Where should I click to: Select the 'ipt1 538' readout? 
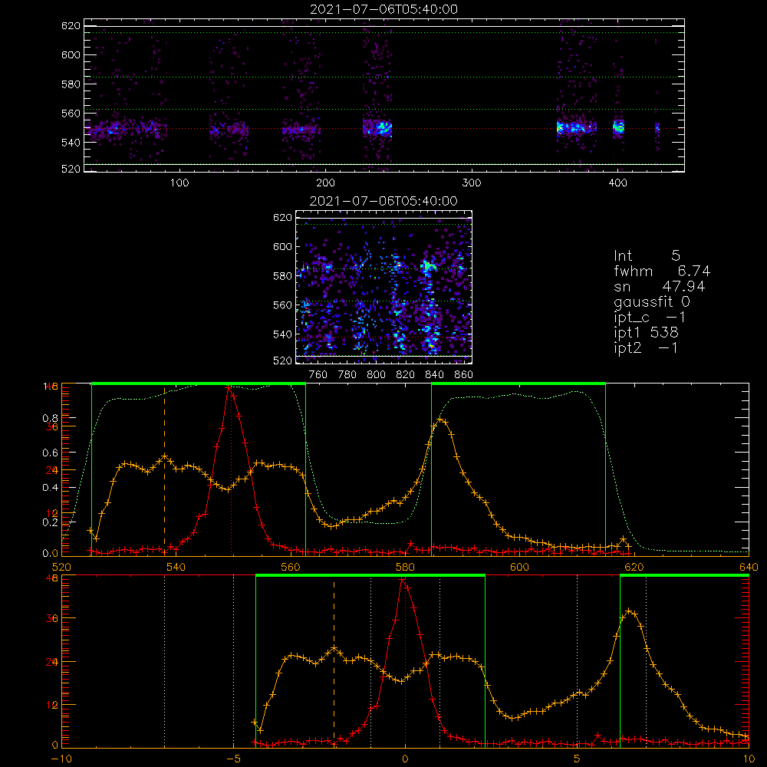click(646, 332)
